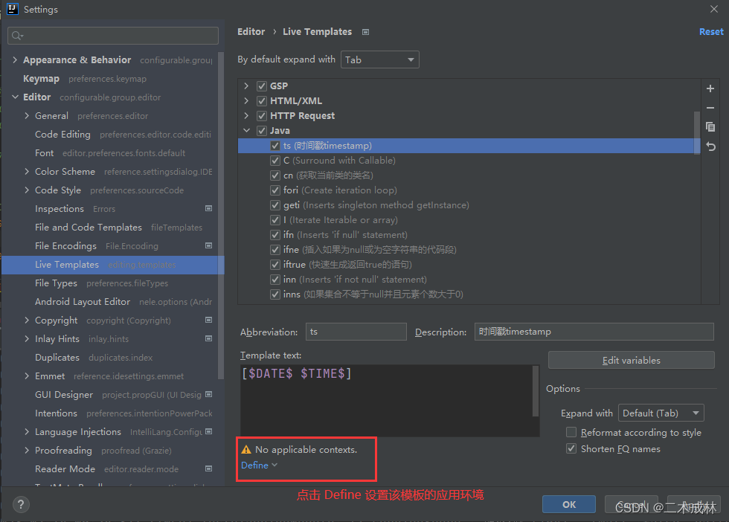Screen dimensions: 729x522
Task: Expand the Code Style settings node
Action: point(27,190)
